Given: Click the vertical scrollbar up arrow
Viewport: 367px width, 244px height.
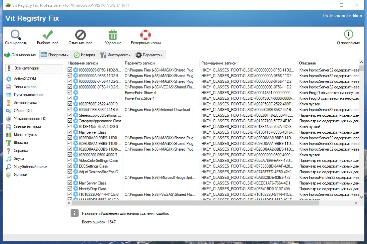Looking at the screenshot, I should tap(361, 62).
